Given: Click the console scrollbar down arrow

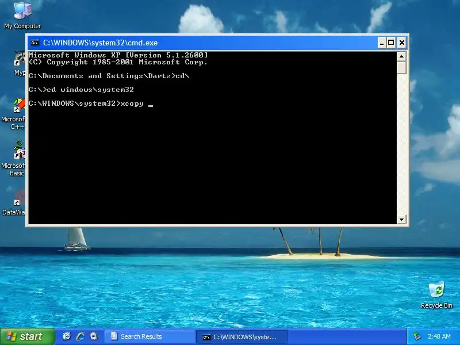Looking at the screenshot, I should 401,219.
